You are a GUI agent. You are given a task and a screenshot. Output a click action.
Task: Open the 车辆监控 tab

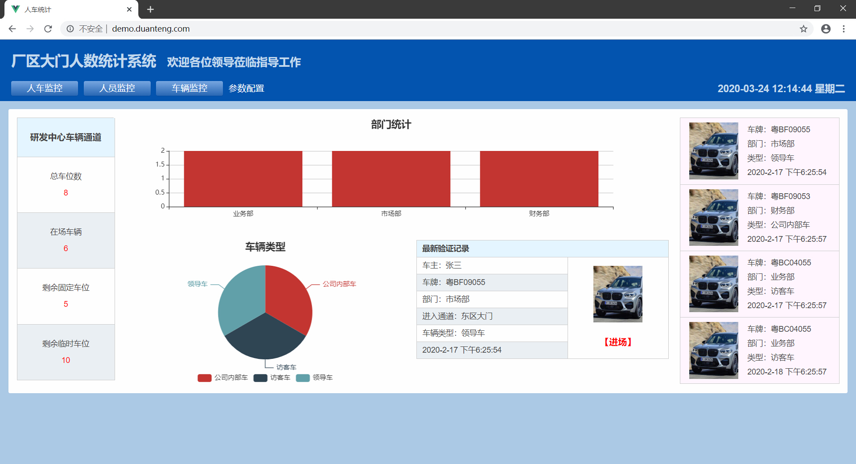tap(189, 88)
